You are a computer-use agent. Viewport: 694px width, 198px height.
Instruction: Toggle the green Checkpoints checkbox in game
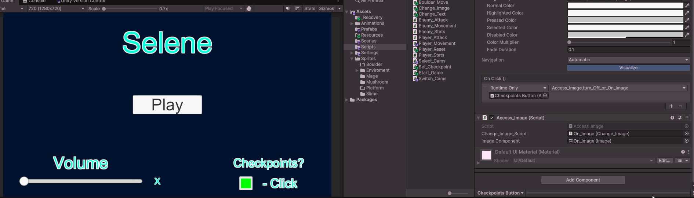(246, 183)
